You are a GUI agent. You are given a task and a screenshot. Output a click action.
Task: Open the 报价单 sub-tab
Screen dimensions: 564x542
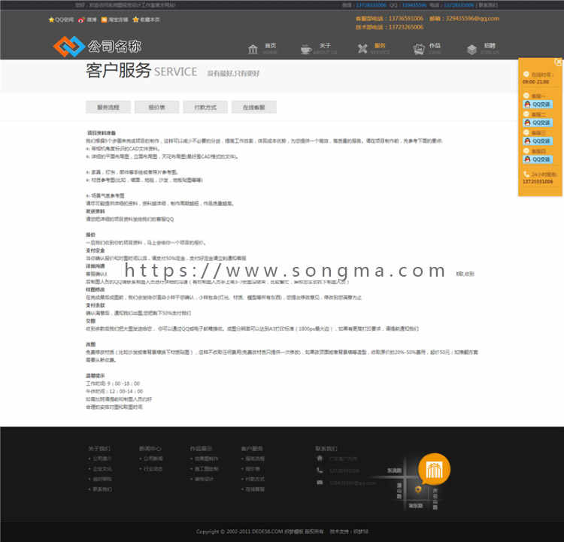pos(157,107)
